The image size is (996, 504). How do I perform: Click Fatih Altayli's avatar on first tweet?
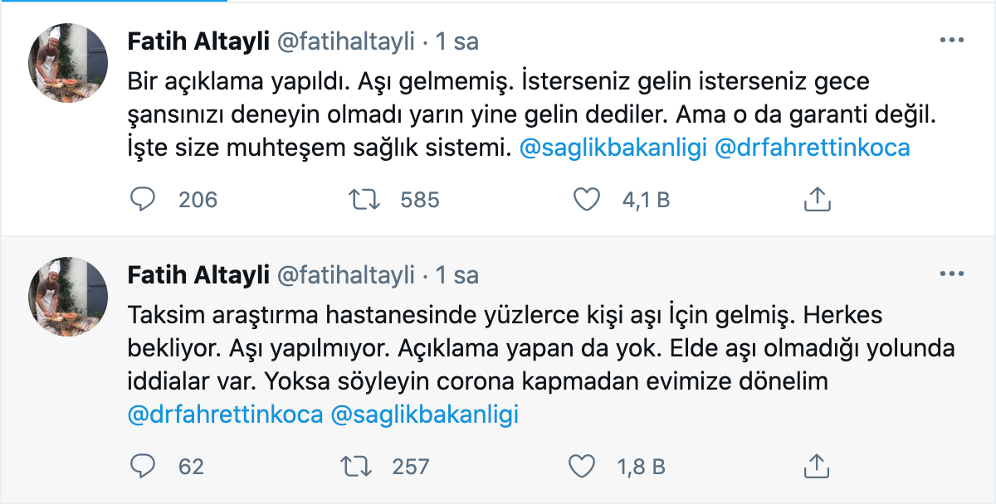coord(68,63)
